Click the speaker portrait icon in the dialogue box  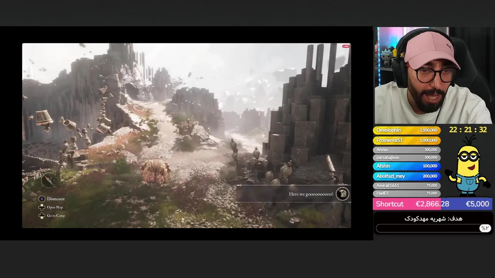(342, 194)
